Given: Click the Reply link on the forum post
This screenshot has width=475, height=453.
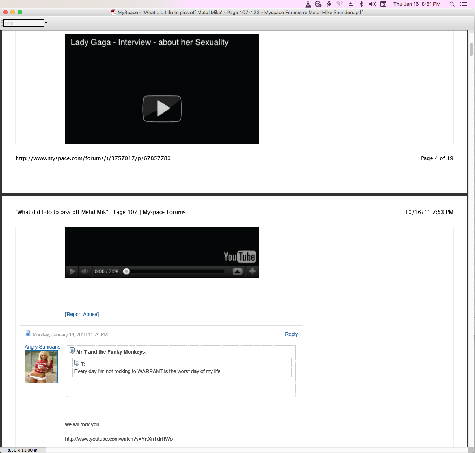Looking at the screenshot, I should (291, 334).
